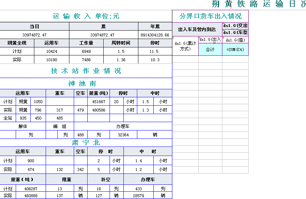Screen dimensions: 306x199
Task: Click planned 运用车 value 10424
Action: [x=52, y=51]
